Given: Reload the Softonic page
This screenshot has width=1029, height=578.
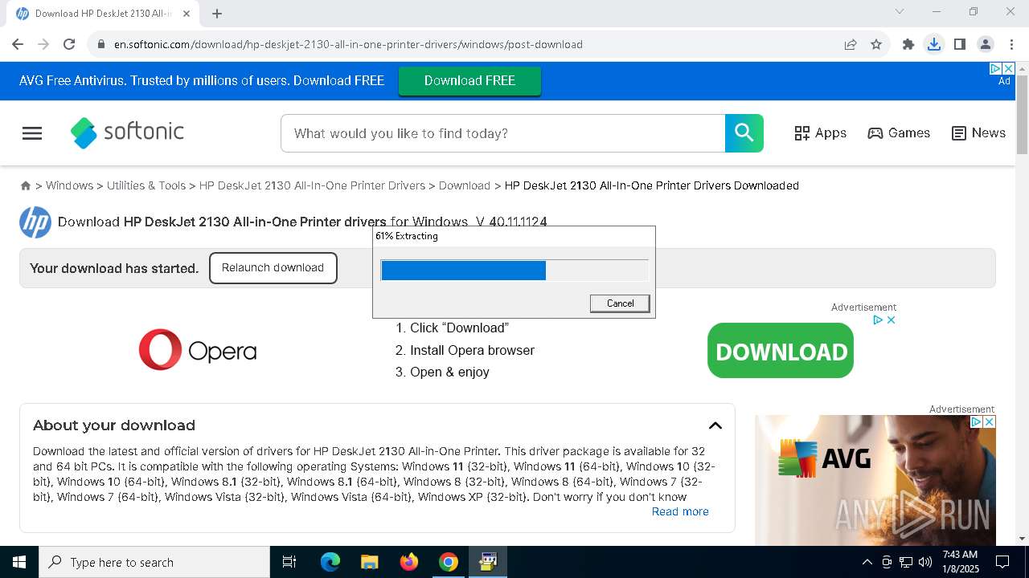Looking at the screenshot, I should (x=69, y=44).
